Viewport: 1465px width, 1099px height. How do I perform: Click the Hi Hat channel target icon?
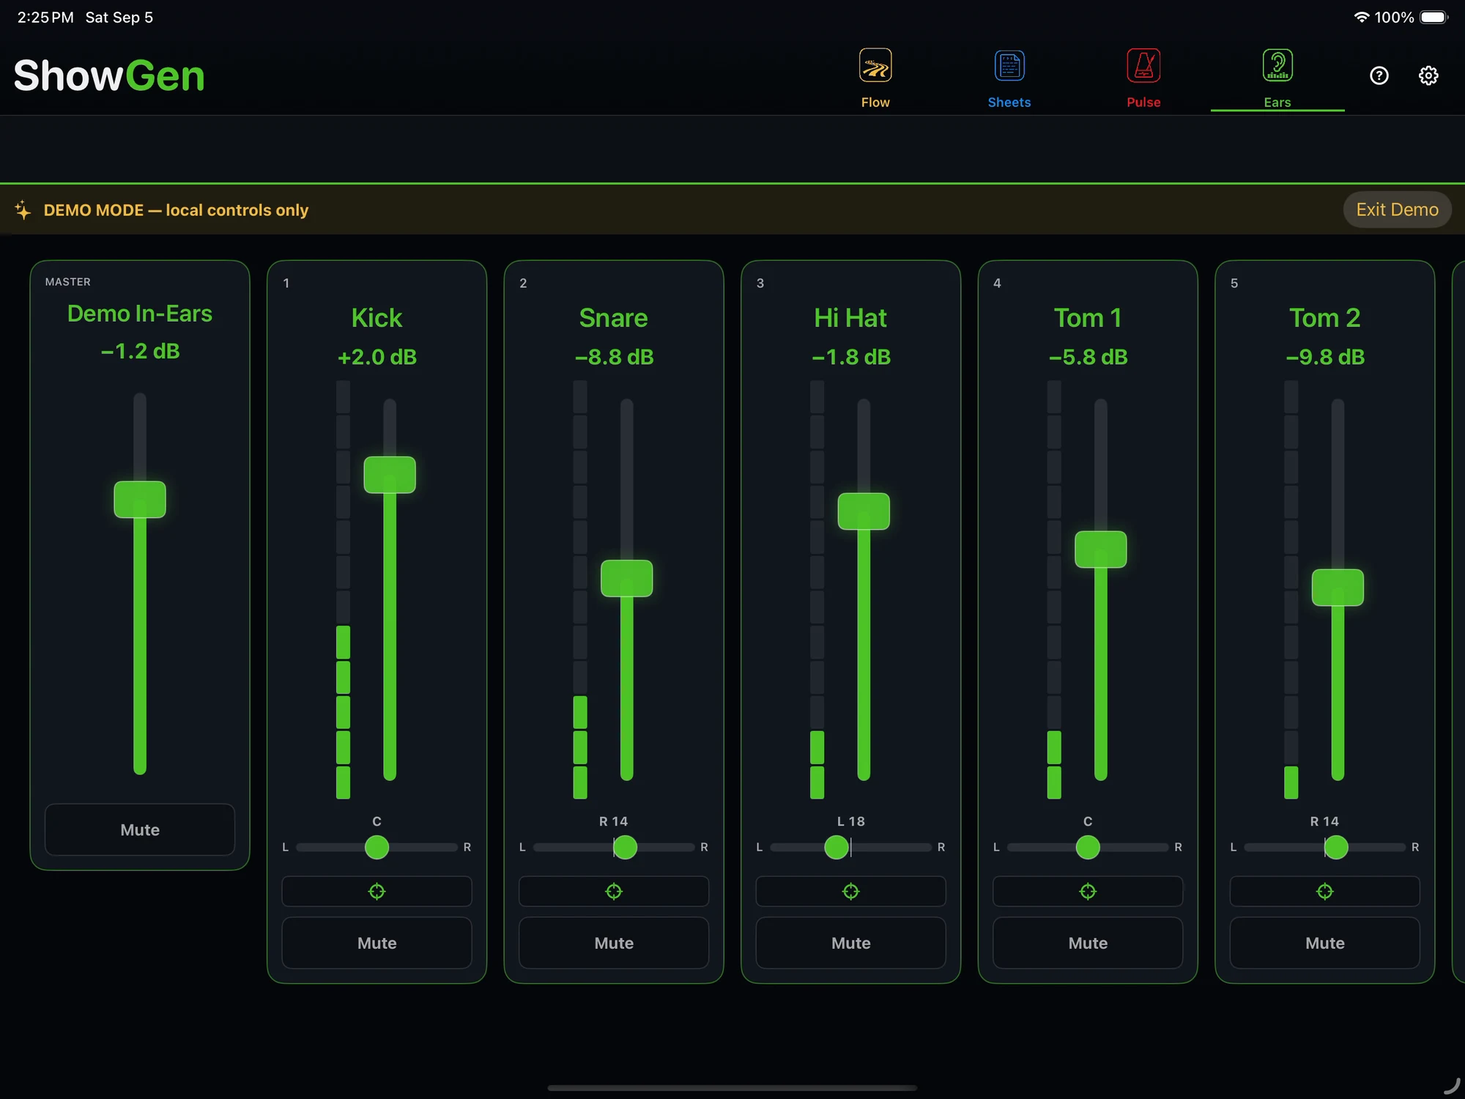pos(850,891)
